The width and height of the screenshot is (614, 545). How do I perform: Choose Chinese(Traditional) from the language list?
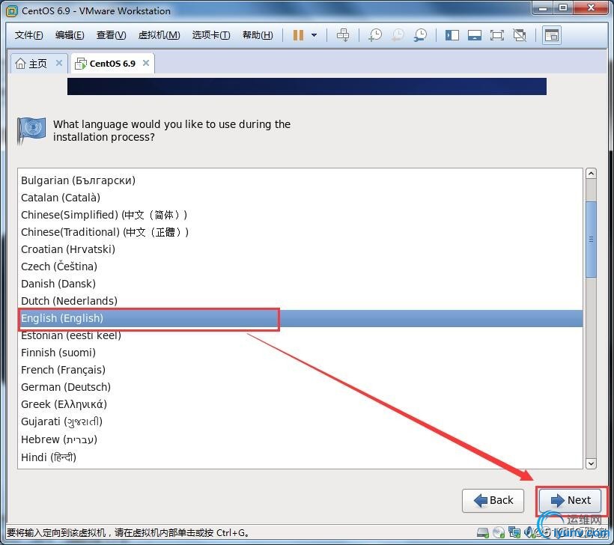[x=300, y=232]
